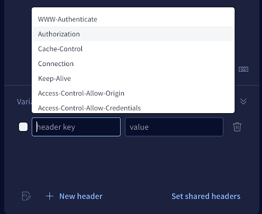Viewport: 262px width, 214px height.
Task: Select WWW-Authenticate suggestion
Action: tap(133, 19)
